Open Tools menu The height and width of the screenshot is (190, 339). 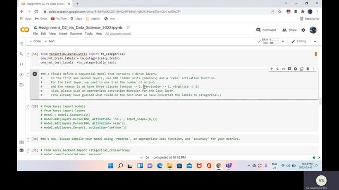pyautogui.click(x=88, y=34)
